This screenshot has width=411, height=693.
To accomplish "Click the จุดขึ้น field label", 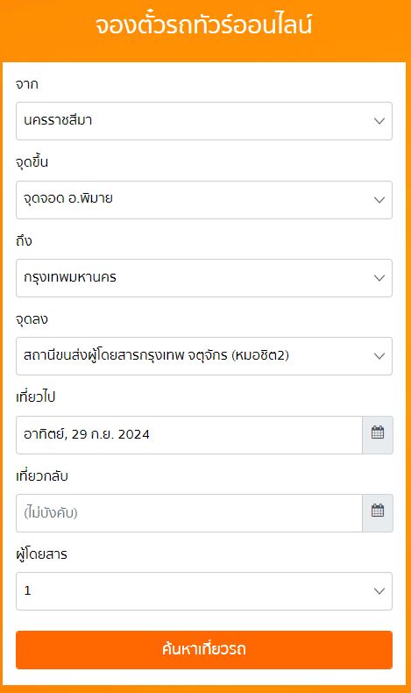I will point(32,162).
